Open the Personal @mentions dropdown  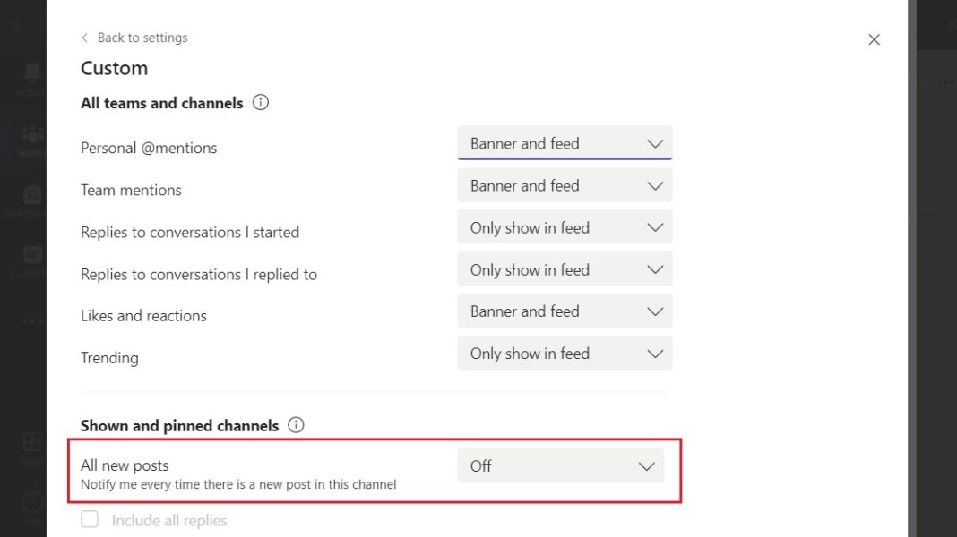coord(565,143)
